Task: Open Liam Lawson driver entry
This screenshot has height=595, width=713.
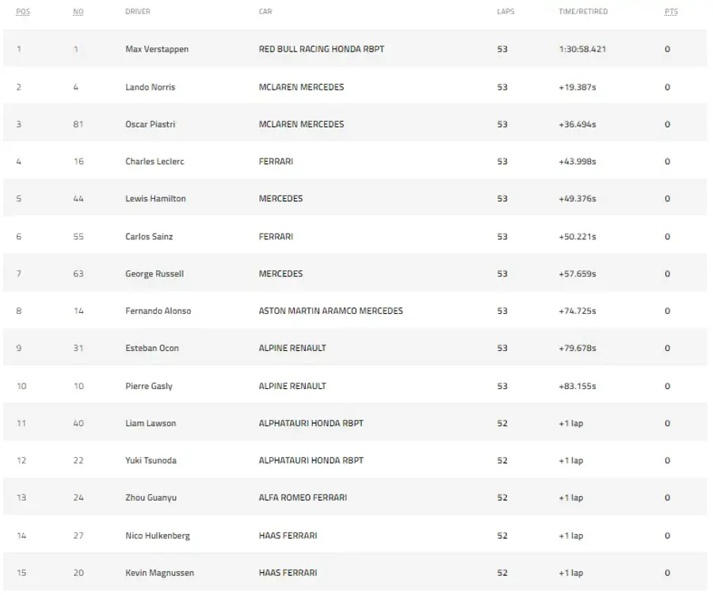Action: 151,424
